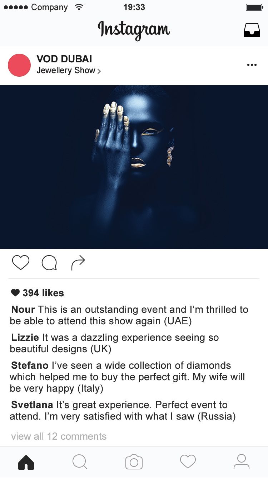Viewport: 268px width, 478px height.
Task: Open the camera icon in bottom bar
Action: pyautogui.click(x=134, y=462)
